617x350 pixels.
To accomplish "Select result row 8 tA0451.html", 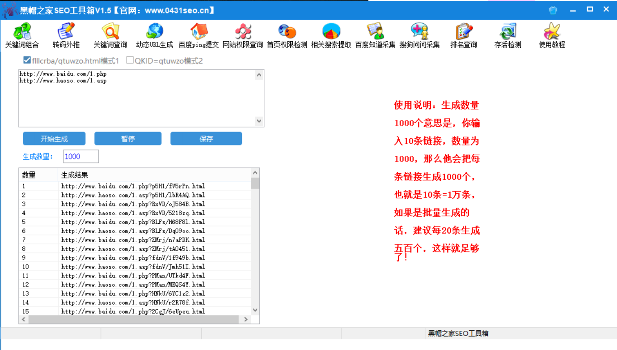I will pyautogui.click(x=135, y=249).
